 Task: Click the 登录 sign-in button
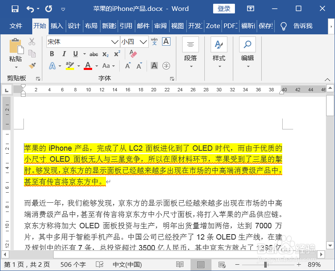coord(224,8)
